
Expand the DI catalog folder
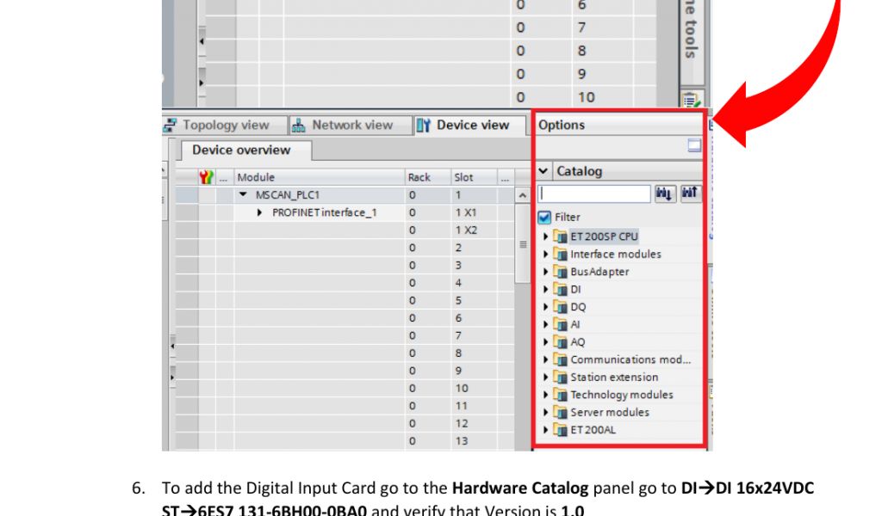click(x=546, y=290)
